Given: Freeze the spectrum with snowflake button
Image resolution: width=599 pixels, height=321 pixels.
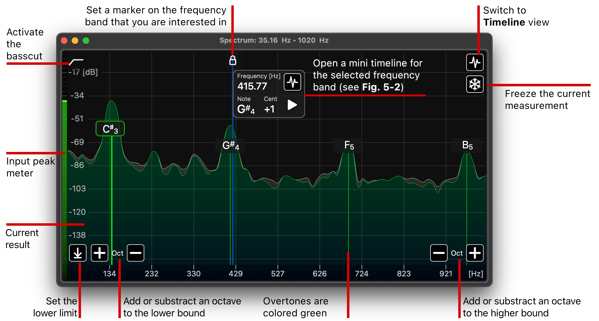Looking at the screenshot, I should tap(475, 84).
